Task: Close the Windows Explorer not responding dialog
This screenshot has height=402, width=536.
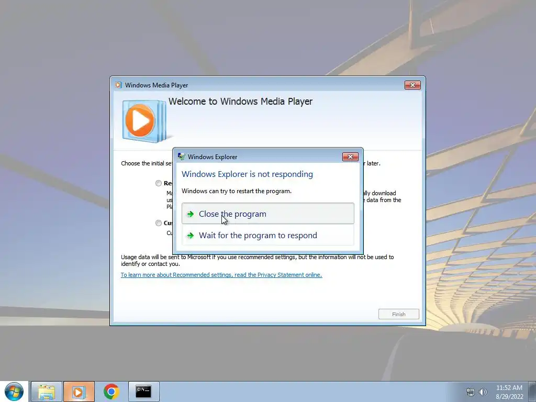Action: tap(350, 157)
